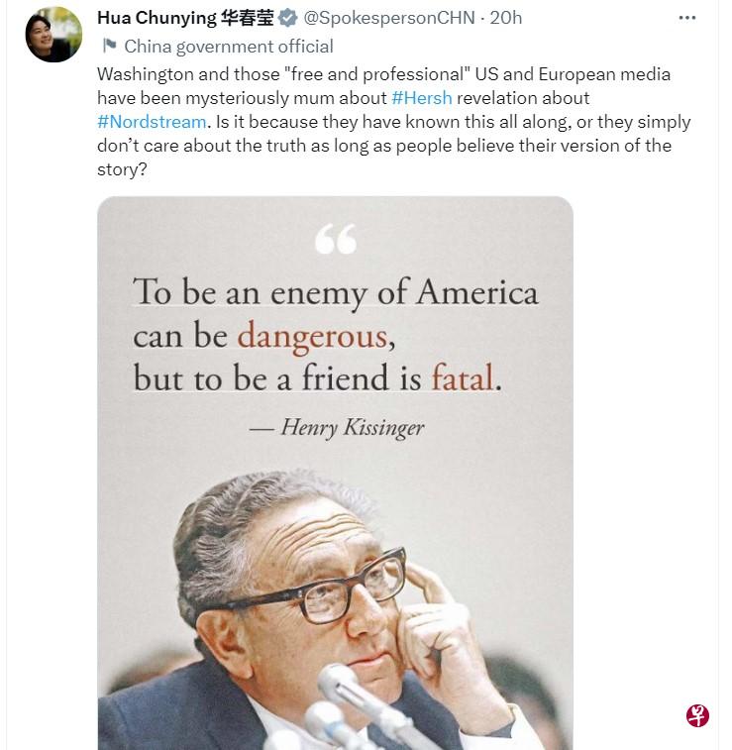Click the red word fatal in the quote
This screenshot has width=732, height=750.
[463, 377]
